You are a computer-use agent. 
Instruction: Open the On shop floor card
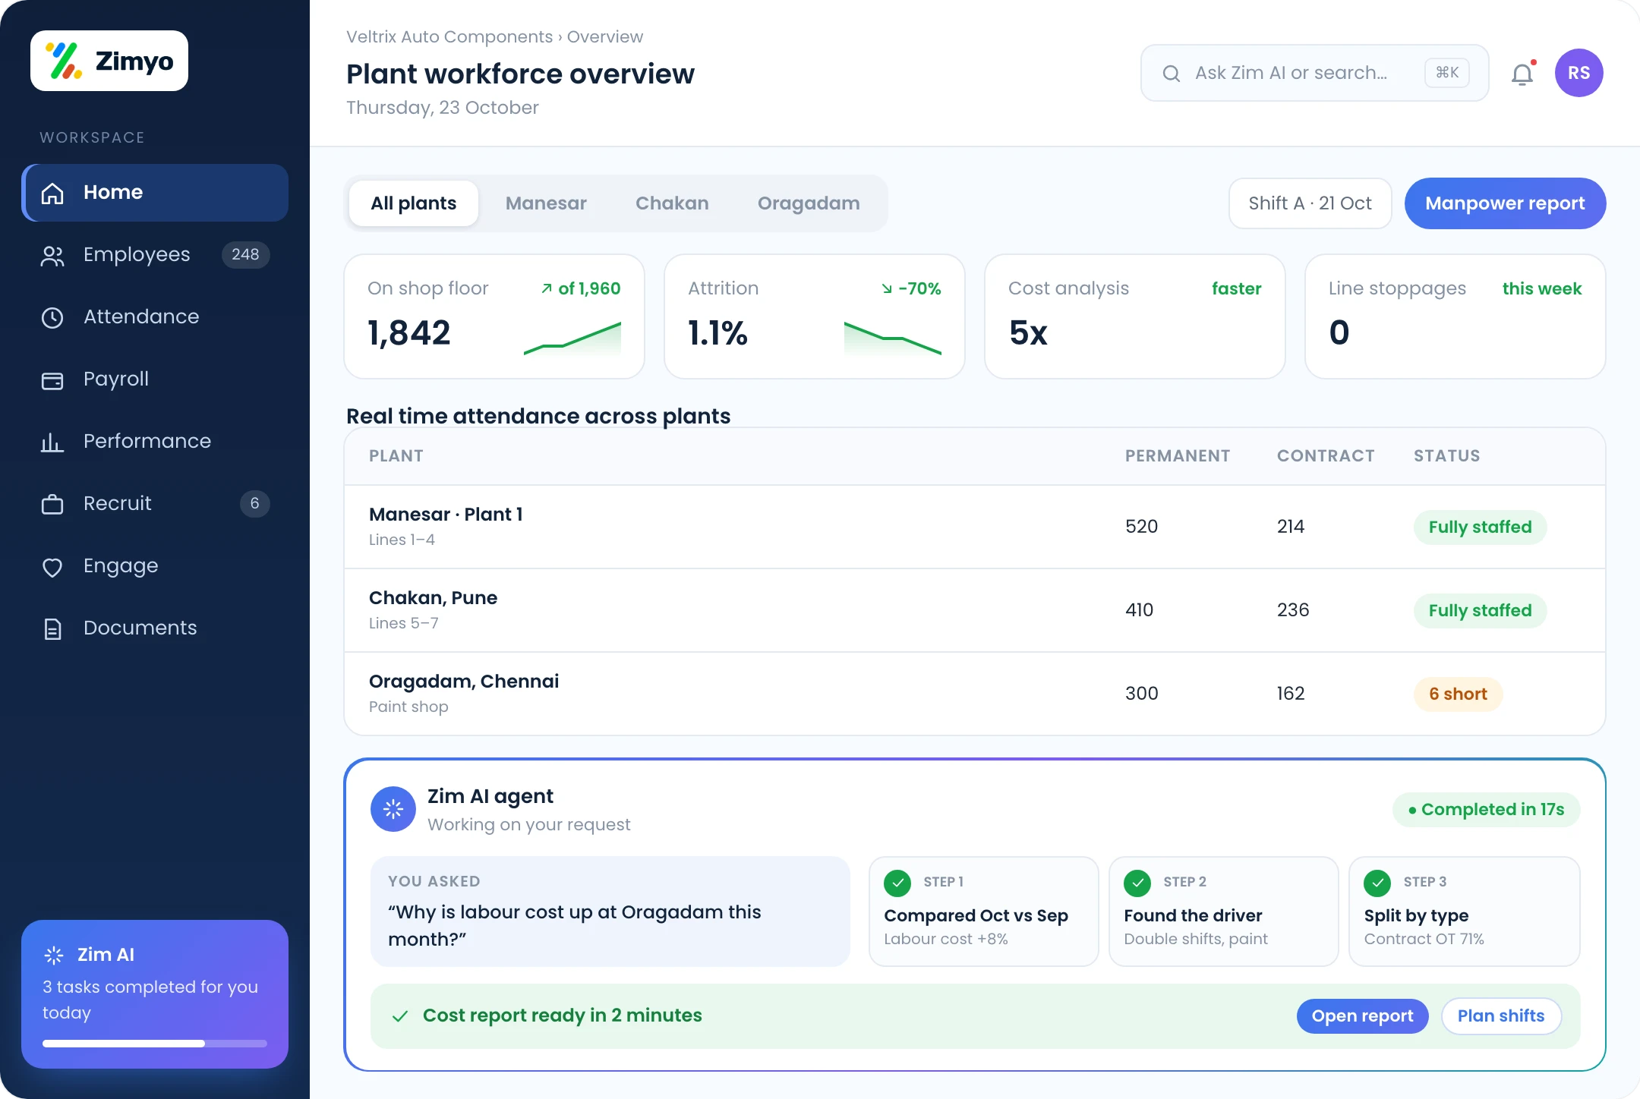(x=494, y=316)
